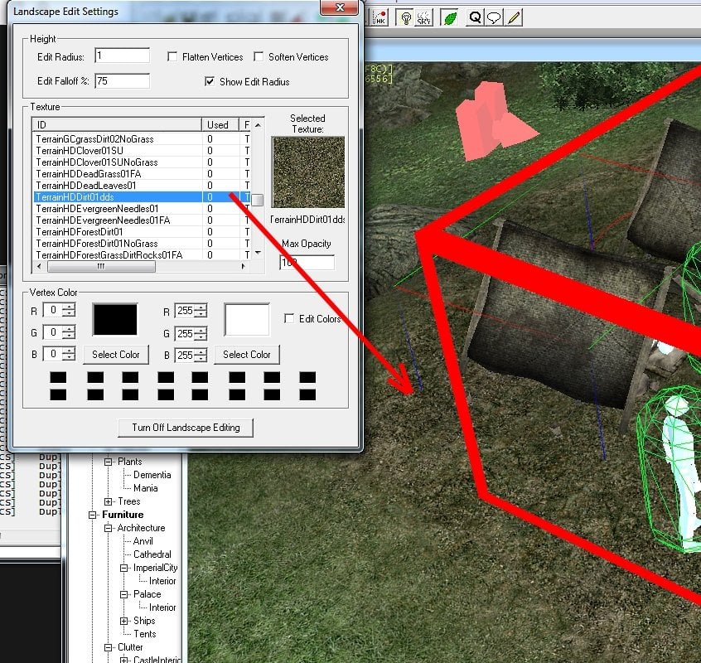Click the right R 255 spinner
Screen dimensions: 701x663
point(201,311)
